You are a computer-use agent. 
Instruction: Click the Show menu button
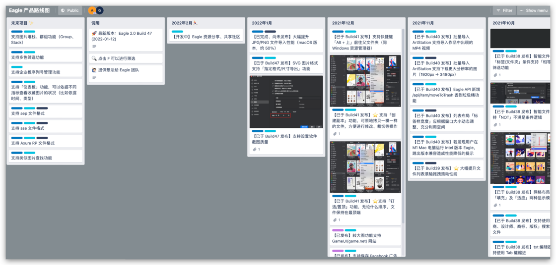click(x=534, y=10)
